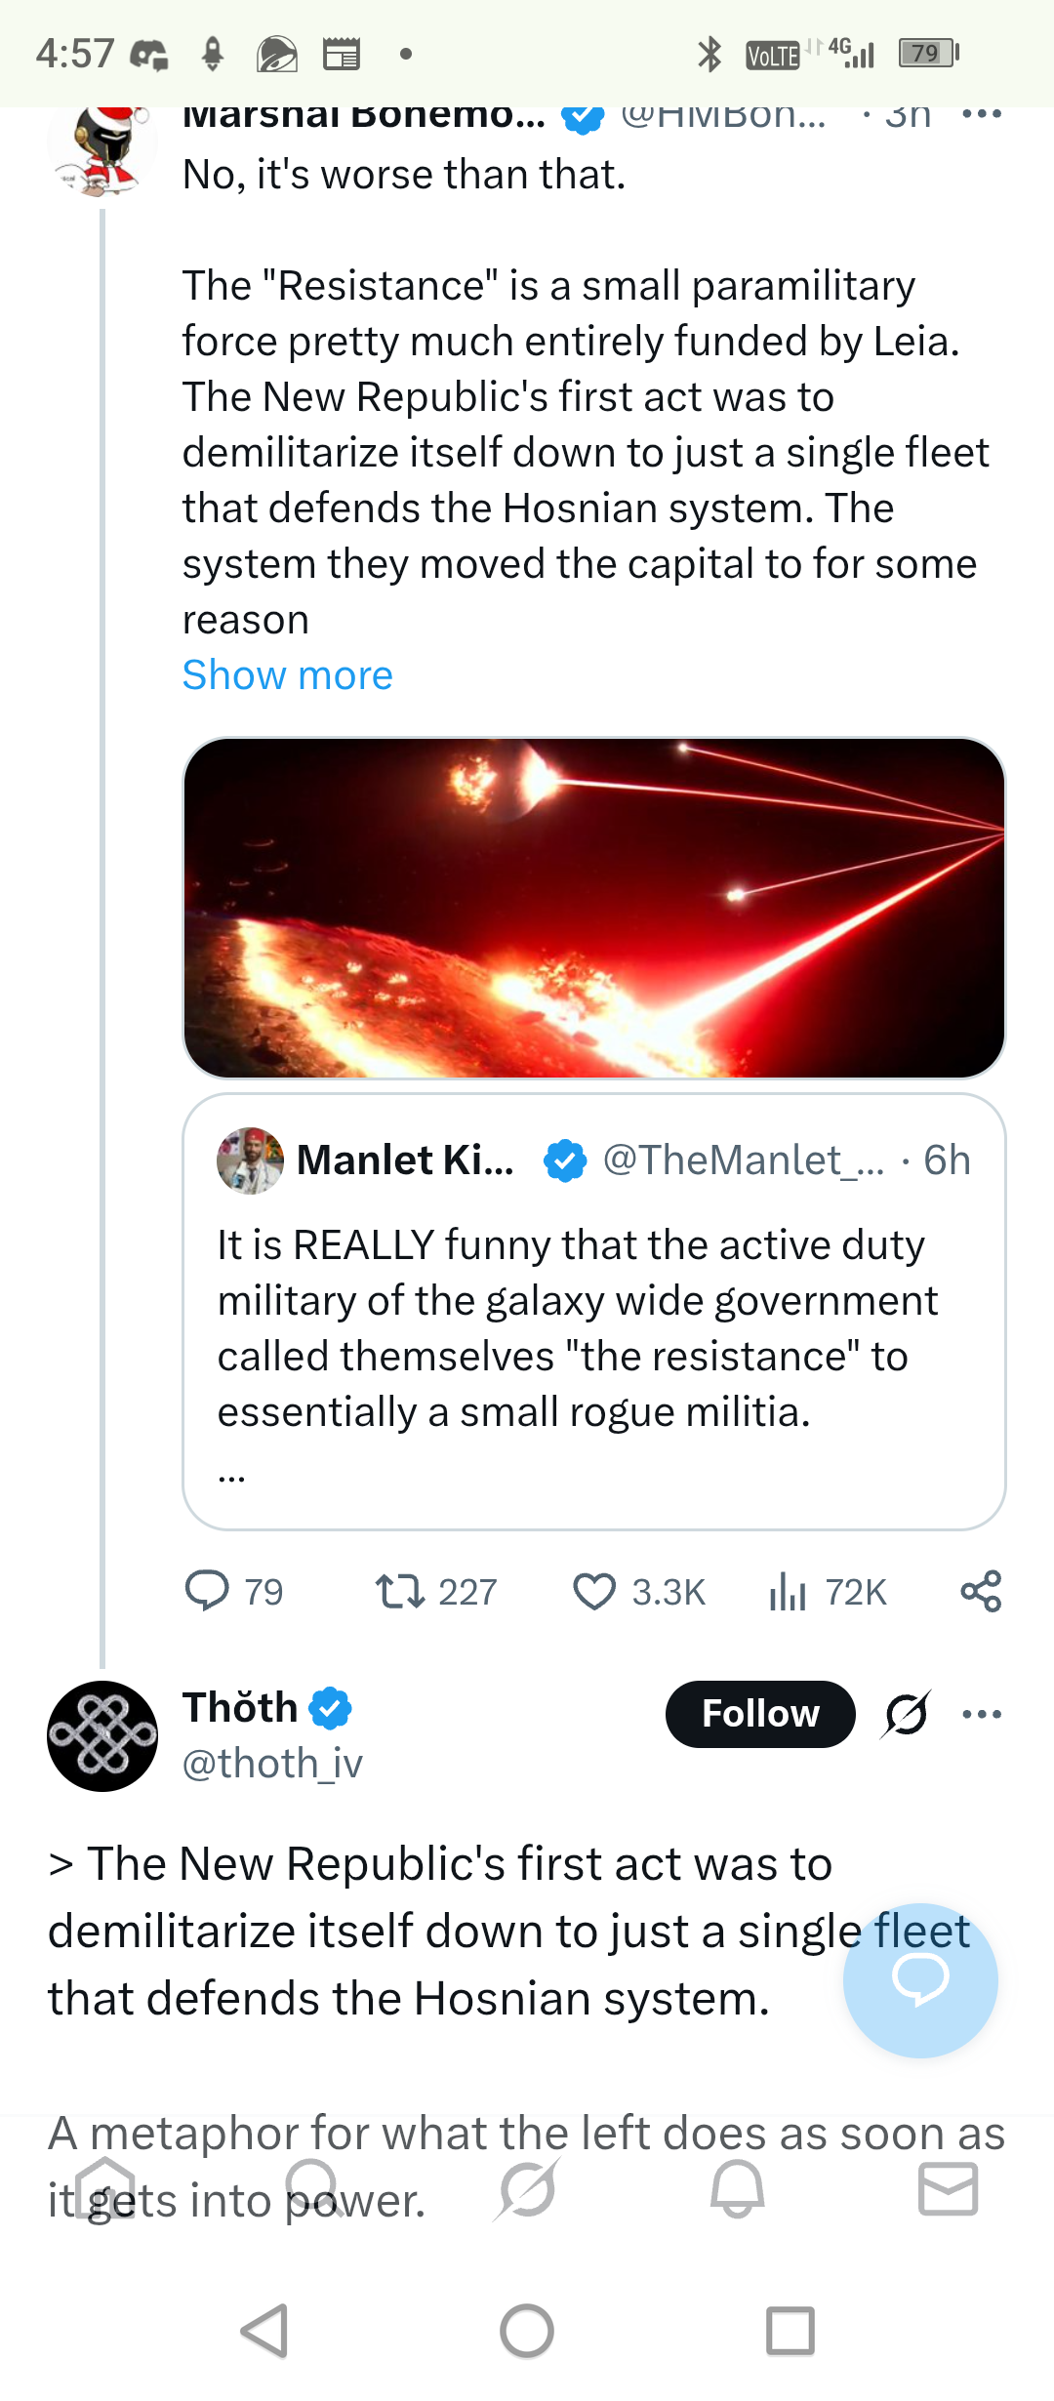Open the quoted Manlet Ki tweet
This screenshot has width=1054, height=2401.
click(x=593, y=1312)
